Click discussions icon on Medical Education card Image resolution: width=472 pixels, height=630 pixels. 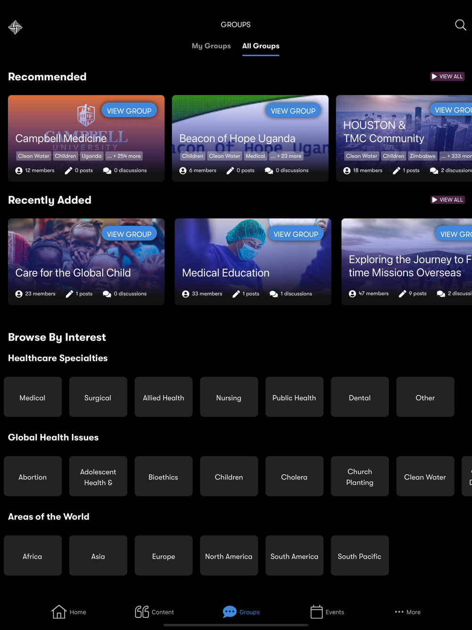point(274,294)
